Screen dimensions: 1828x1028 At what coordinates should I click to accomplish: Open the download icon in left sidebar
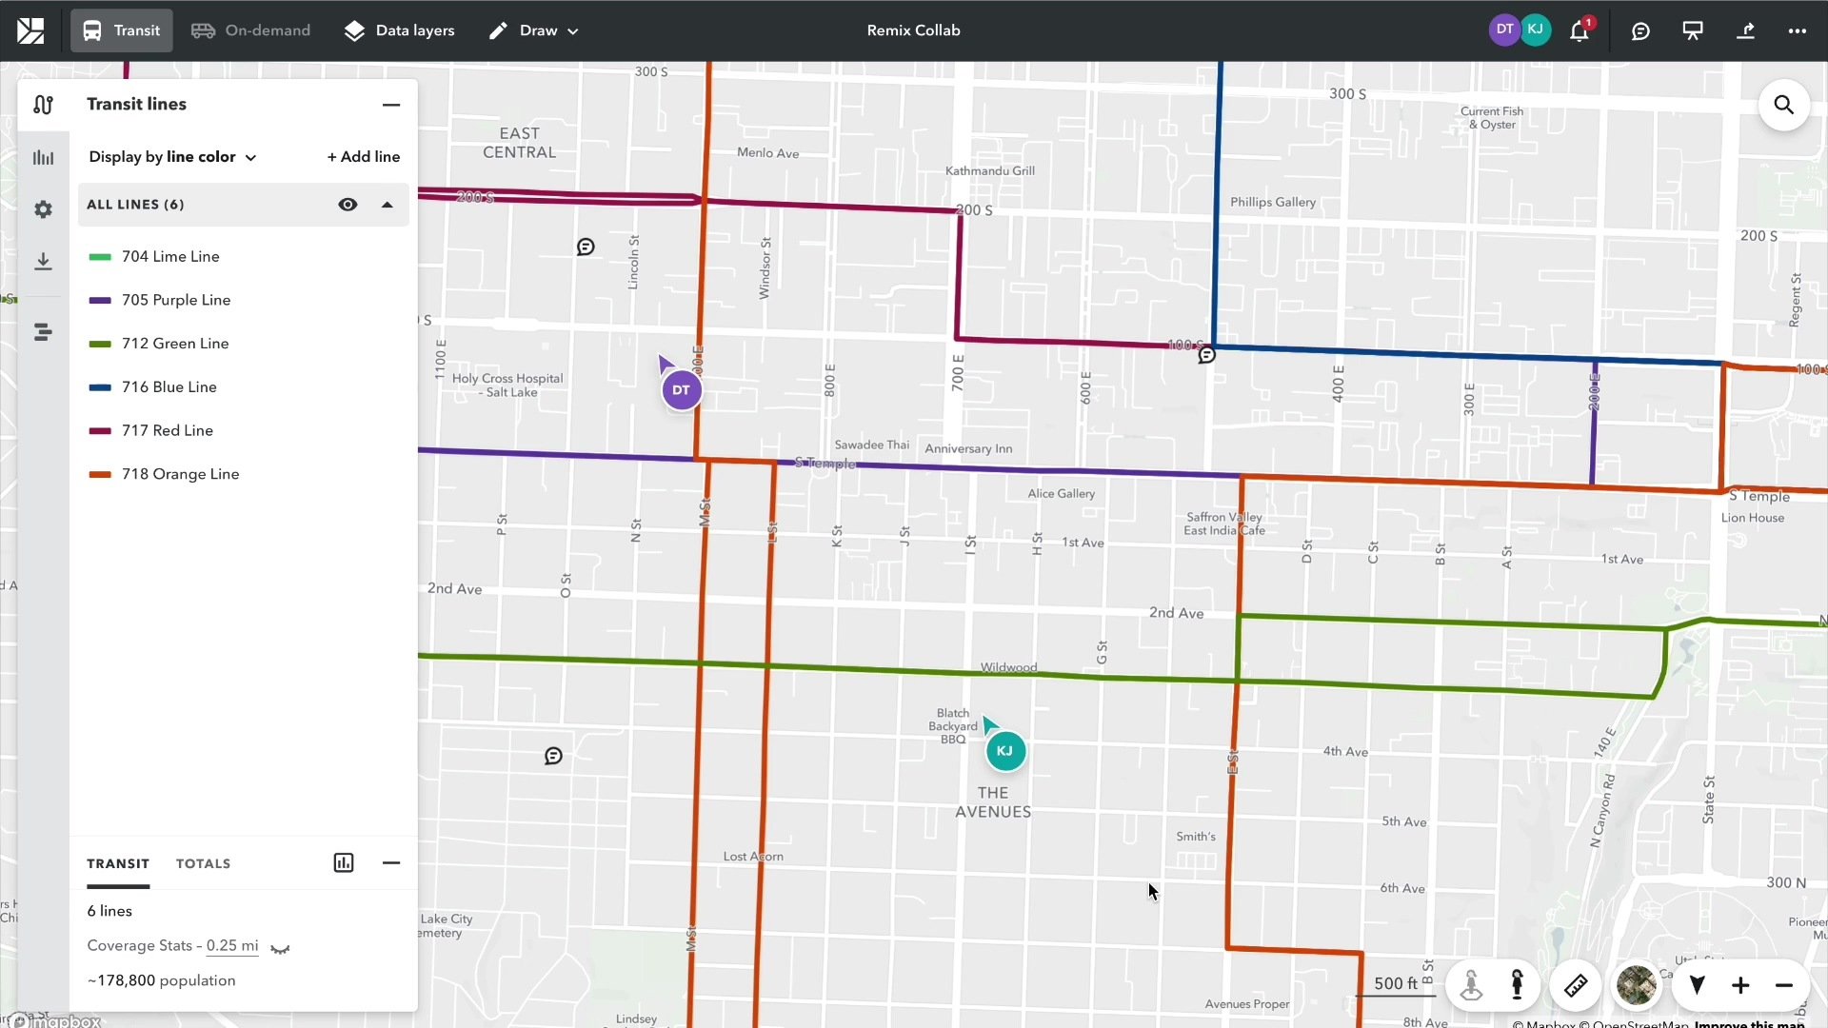point(43,262)
